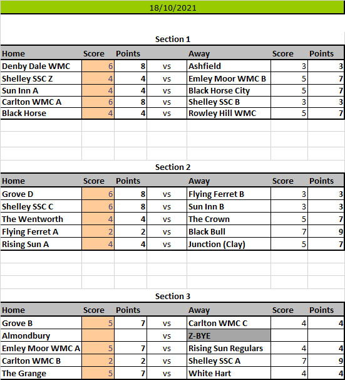Click the Denby Dale WMC home team cell

tap(41, 66)
